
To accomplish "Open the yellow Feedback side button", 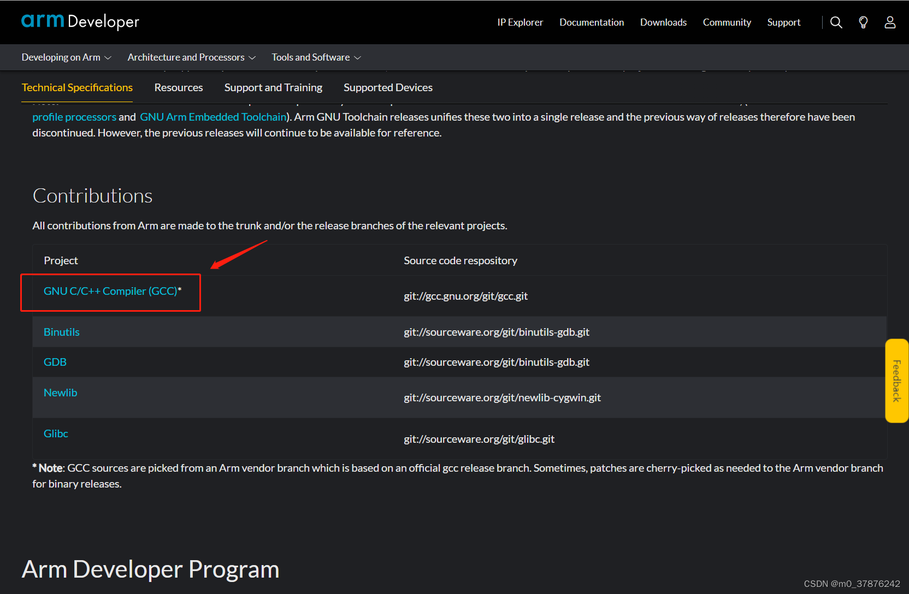I will point(896,381).
